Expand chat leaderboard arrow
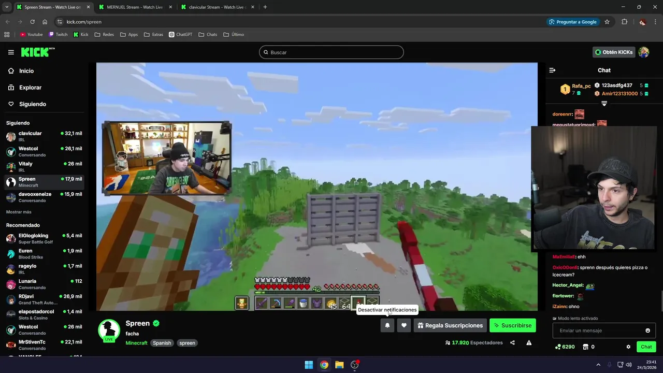The width and height of the screenshot is (663, 373). [604, 104]
